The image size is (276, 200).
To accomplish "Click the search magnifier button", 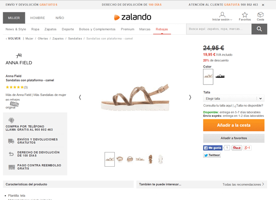I will click(x=259, y=29).
